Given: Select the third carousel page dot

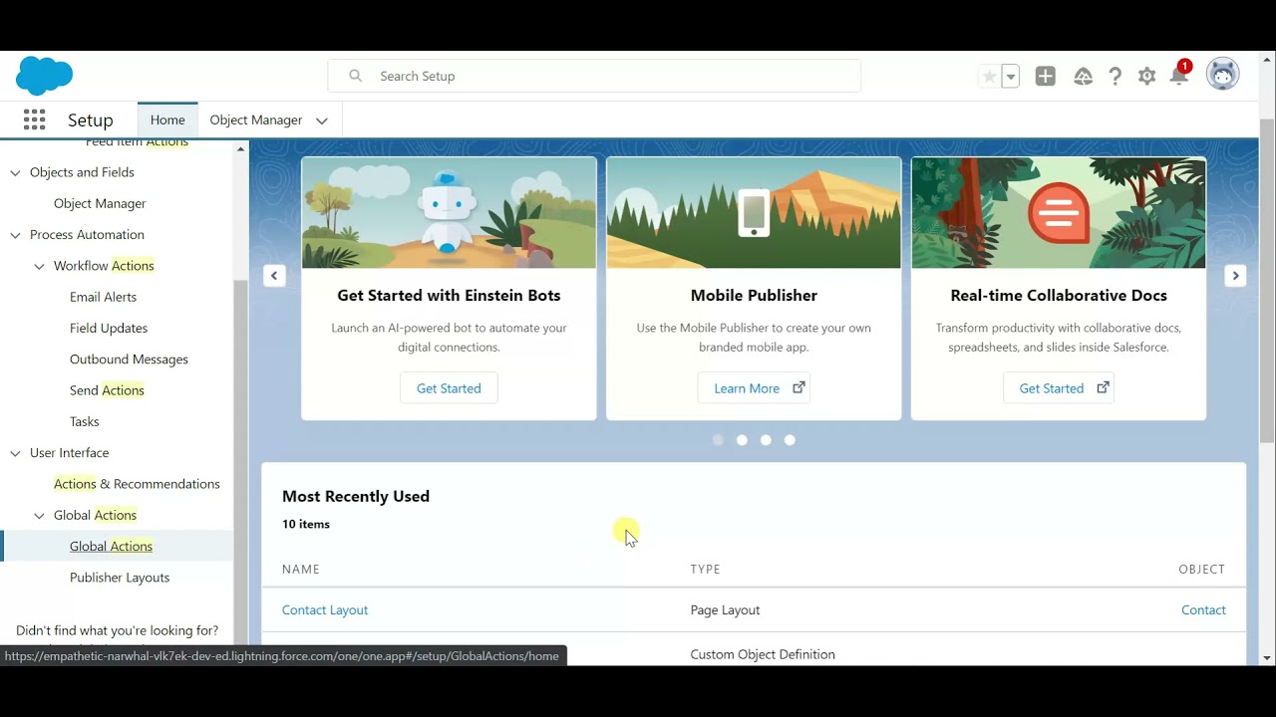Looking at the screenshot, I should 766,440.
